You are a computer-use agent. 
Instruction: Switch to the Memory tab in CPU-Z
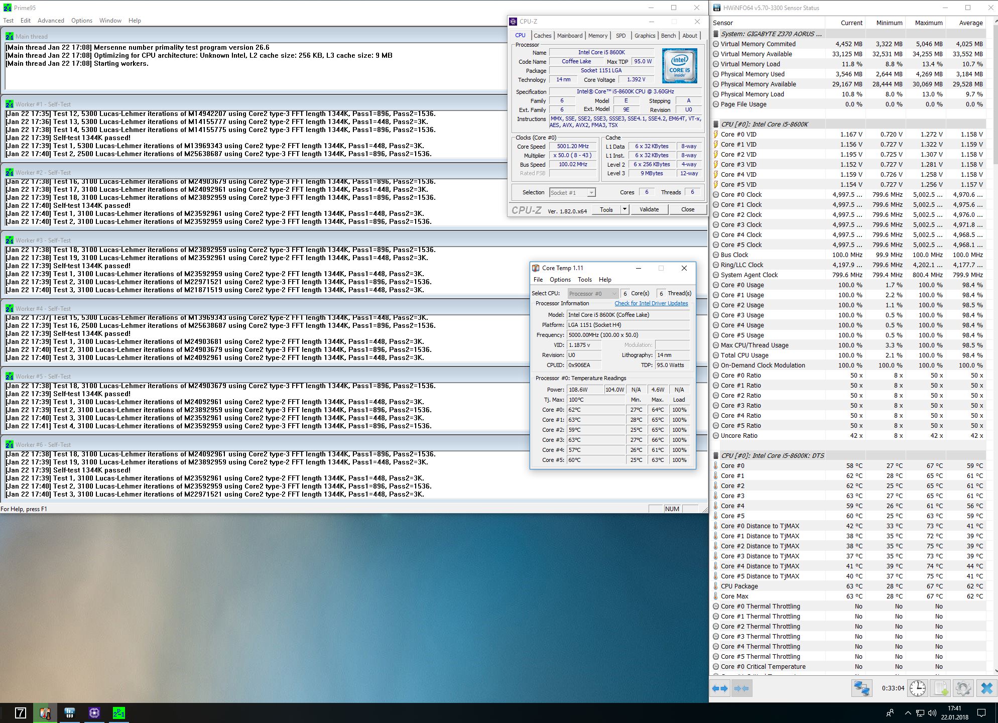click(598, 36)
